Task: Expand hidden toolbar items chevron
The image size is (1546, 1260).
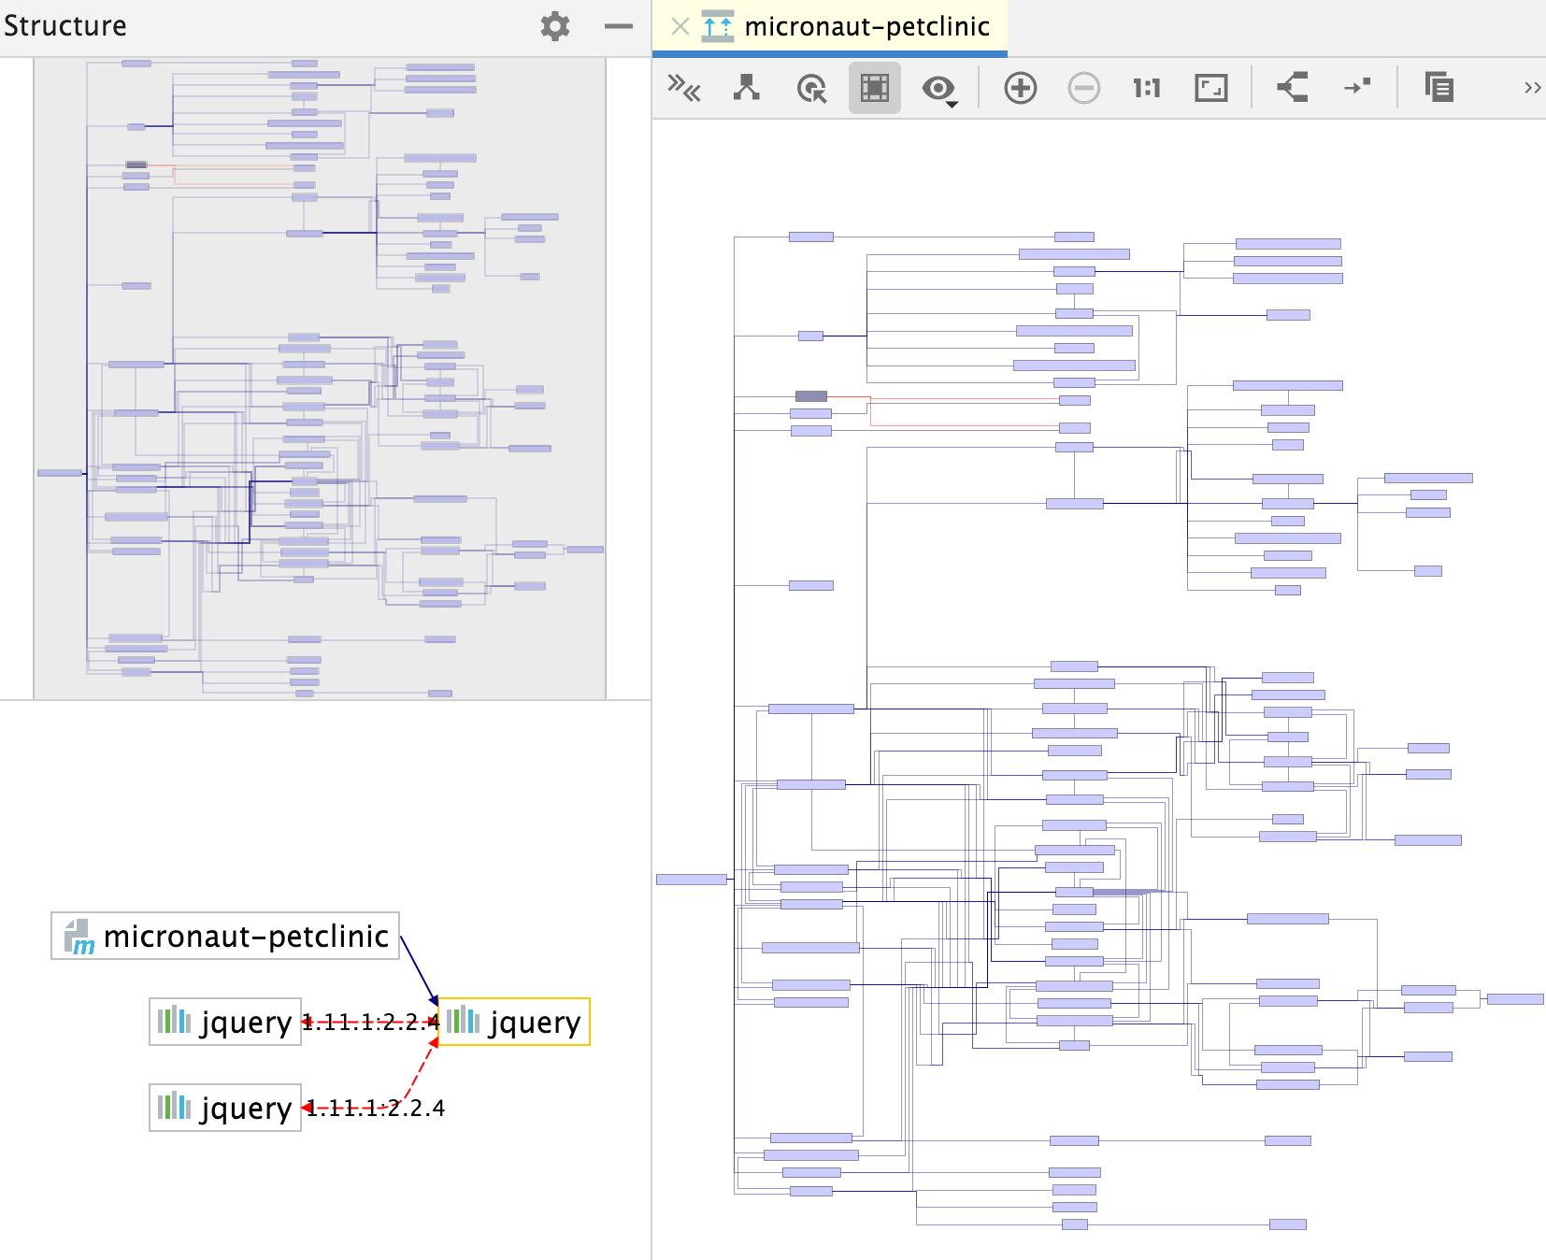Action: tap(1532, 88)
